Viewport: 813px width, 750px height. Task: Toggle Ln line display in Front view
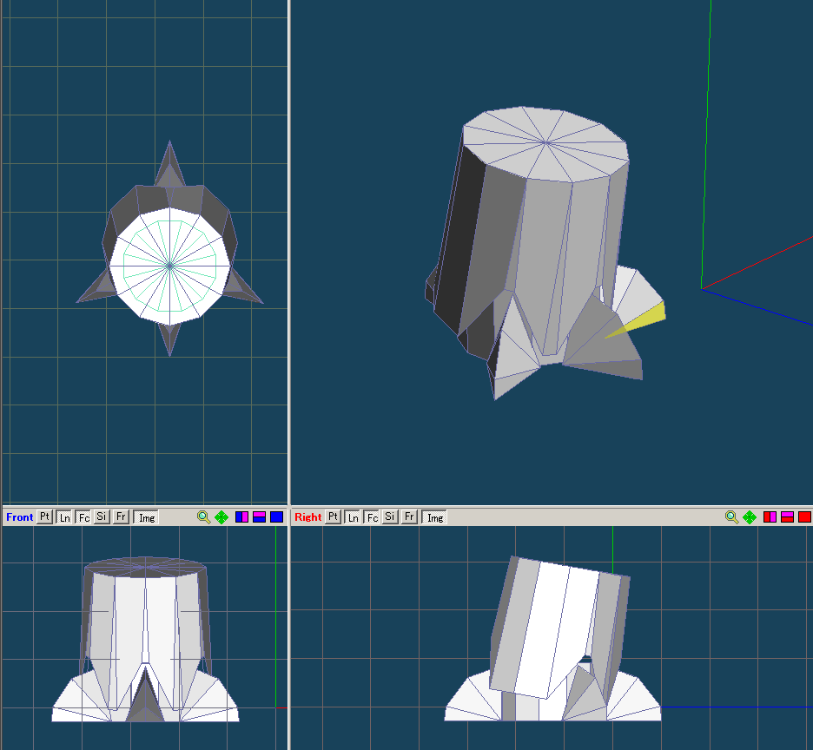[64, 516]
